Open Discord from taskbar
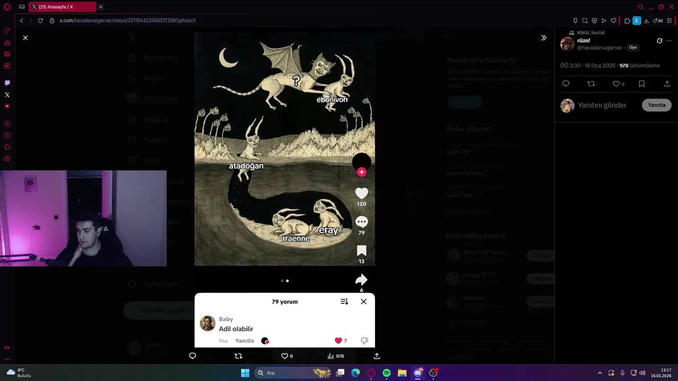This screenshot has width=678, height=381. coord(418,373)
